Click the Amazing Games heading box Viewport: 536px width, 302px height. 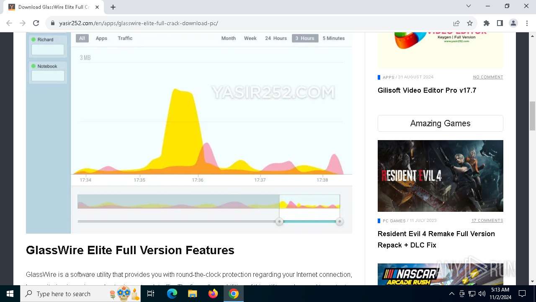pos(441,123)
